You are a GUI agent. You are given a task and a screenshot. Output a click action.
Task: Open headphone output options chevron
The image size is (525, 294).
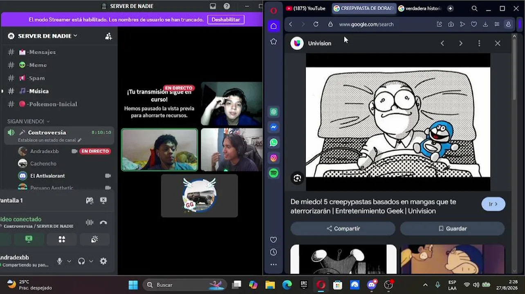pyautogui.click(x=91, y=261)
